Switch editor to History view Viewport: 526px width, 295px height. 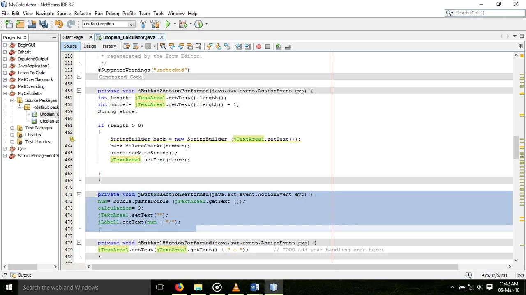point(109,46)
